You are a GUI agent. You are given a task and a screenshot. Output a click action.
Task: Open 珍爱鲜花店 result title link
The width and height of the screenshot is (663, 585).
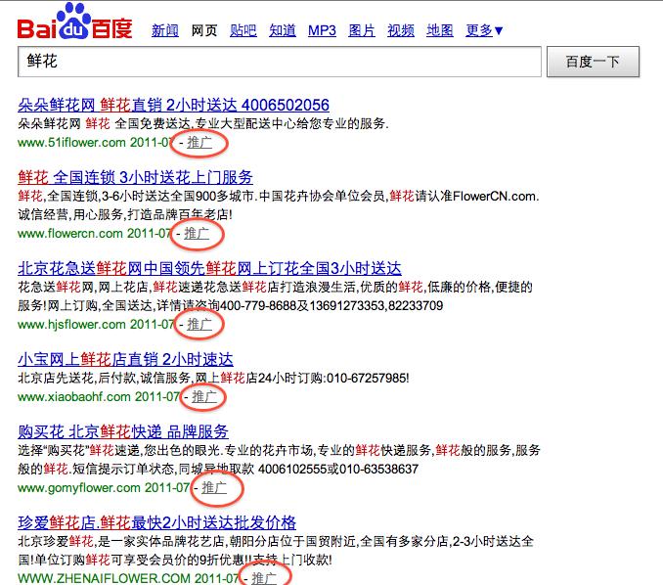(x=156, y=522)
